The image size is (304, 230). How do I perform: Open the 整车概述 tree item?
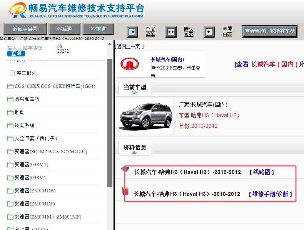[27, 73]
